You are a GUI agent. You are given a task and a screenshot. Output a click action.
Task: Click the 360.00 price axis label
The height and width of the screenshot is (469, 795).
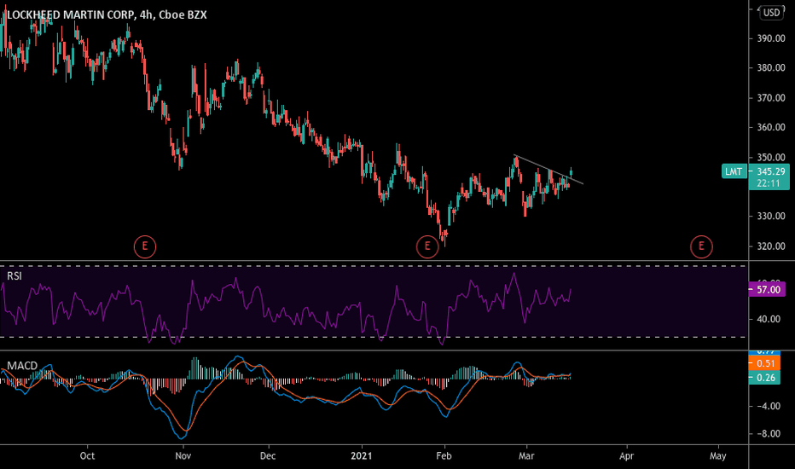(x=771, y=127)
